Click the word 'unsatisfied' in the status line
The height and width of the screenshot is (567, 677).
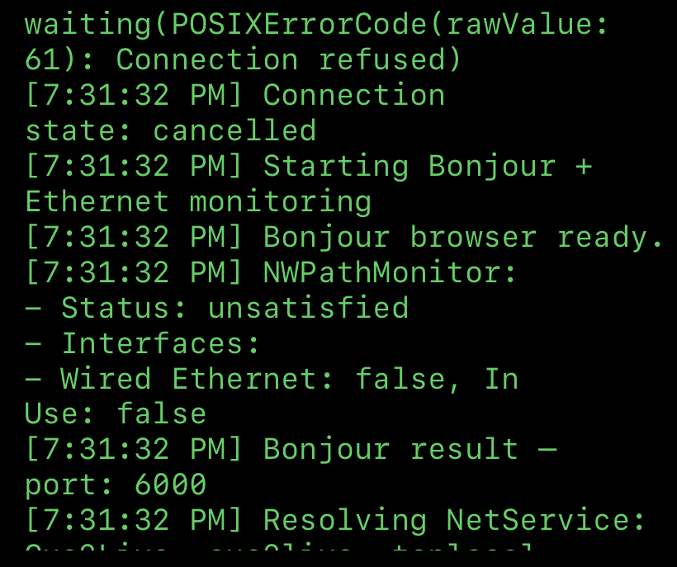click(308, 308)
